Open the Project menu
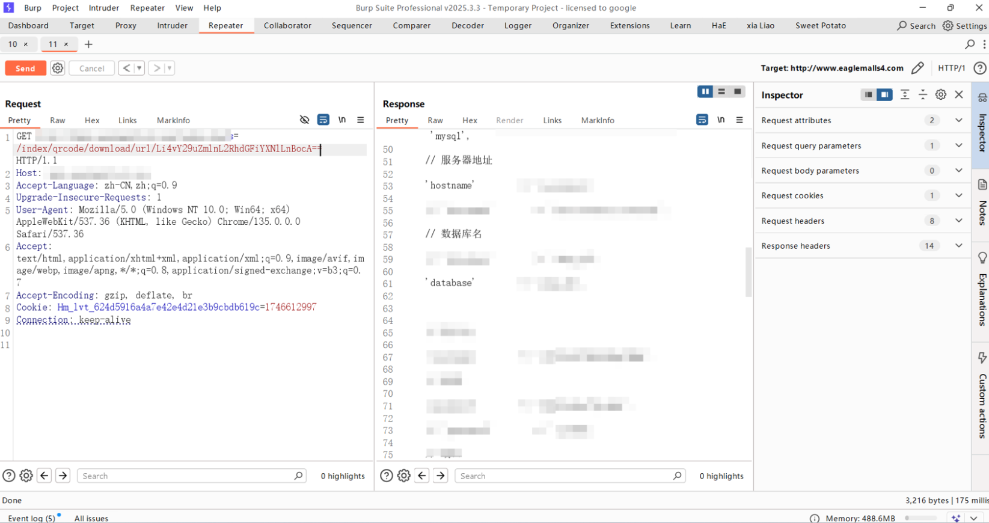 click(x=65, y=8)
